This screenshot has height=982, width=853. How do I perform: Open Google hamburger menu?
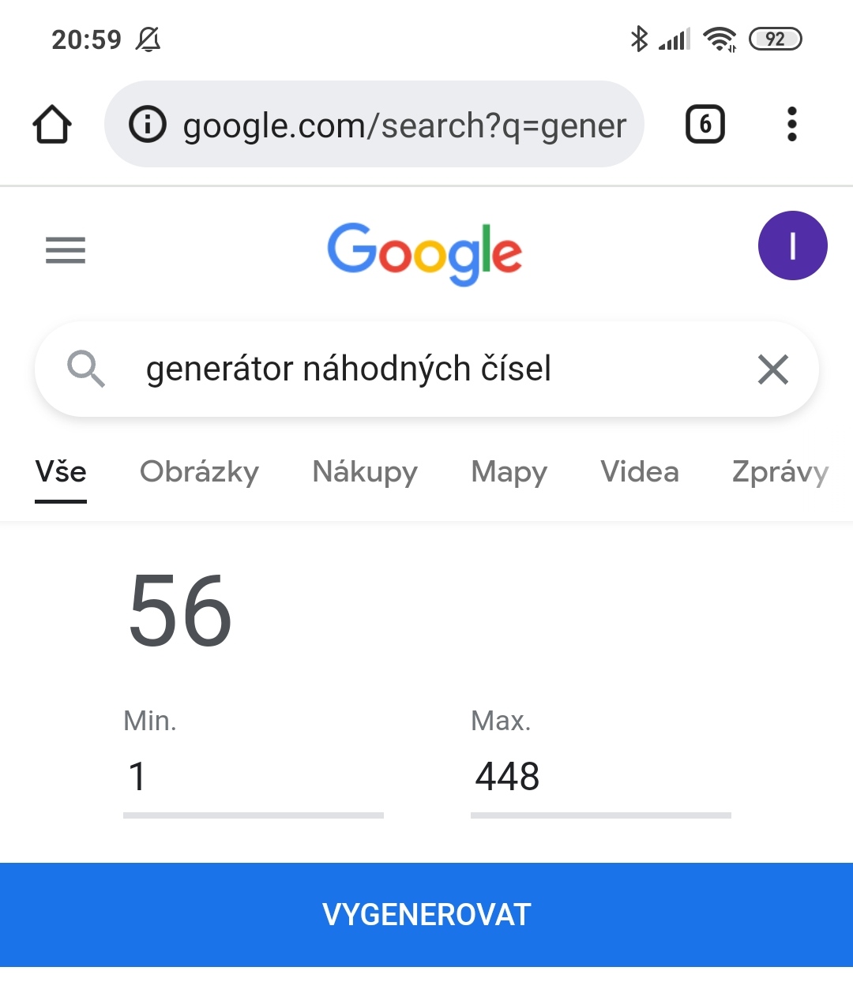coord(66,250)
